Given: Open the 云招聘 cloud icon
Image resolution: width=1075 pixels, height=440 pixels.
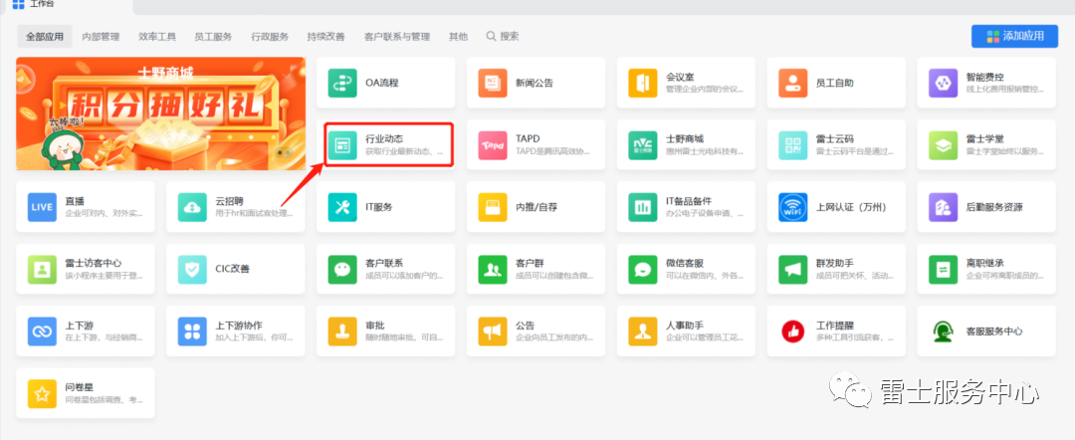Looking at the screenshot, I should [x=191, y=207].
